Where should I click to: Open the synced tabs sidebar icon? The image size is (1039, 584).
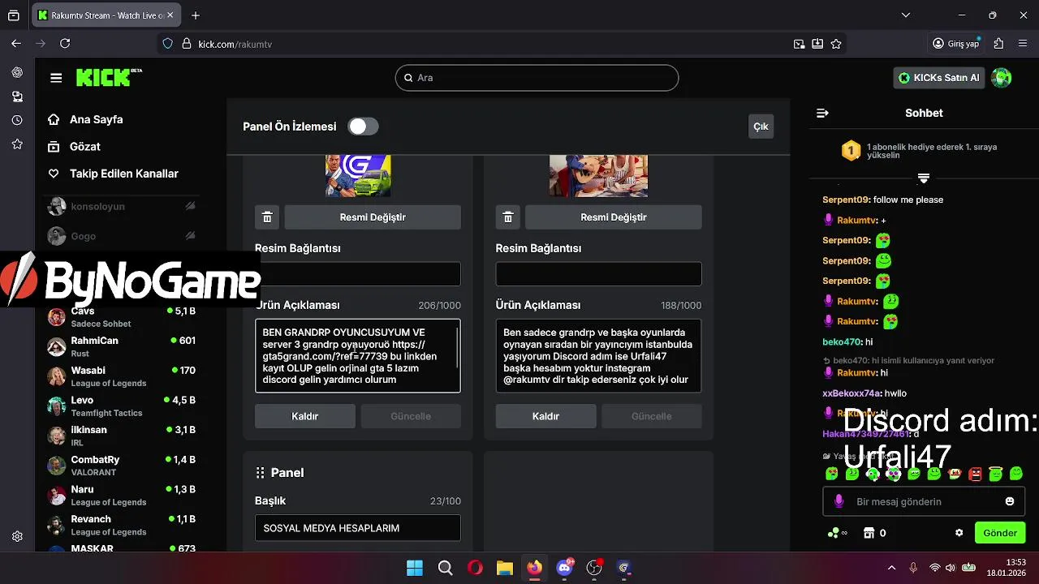[x=17, y=97]
